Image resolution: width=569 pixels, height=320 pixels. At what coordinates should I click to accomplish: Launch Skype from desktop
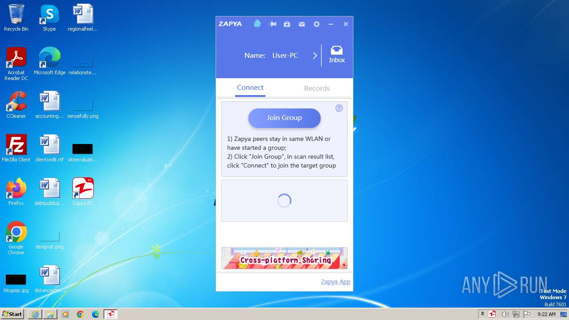pos(49,18)
